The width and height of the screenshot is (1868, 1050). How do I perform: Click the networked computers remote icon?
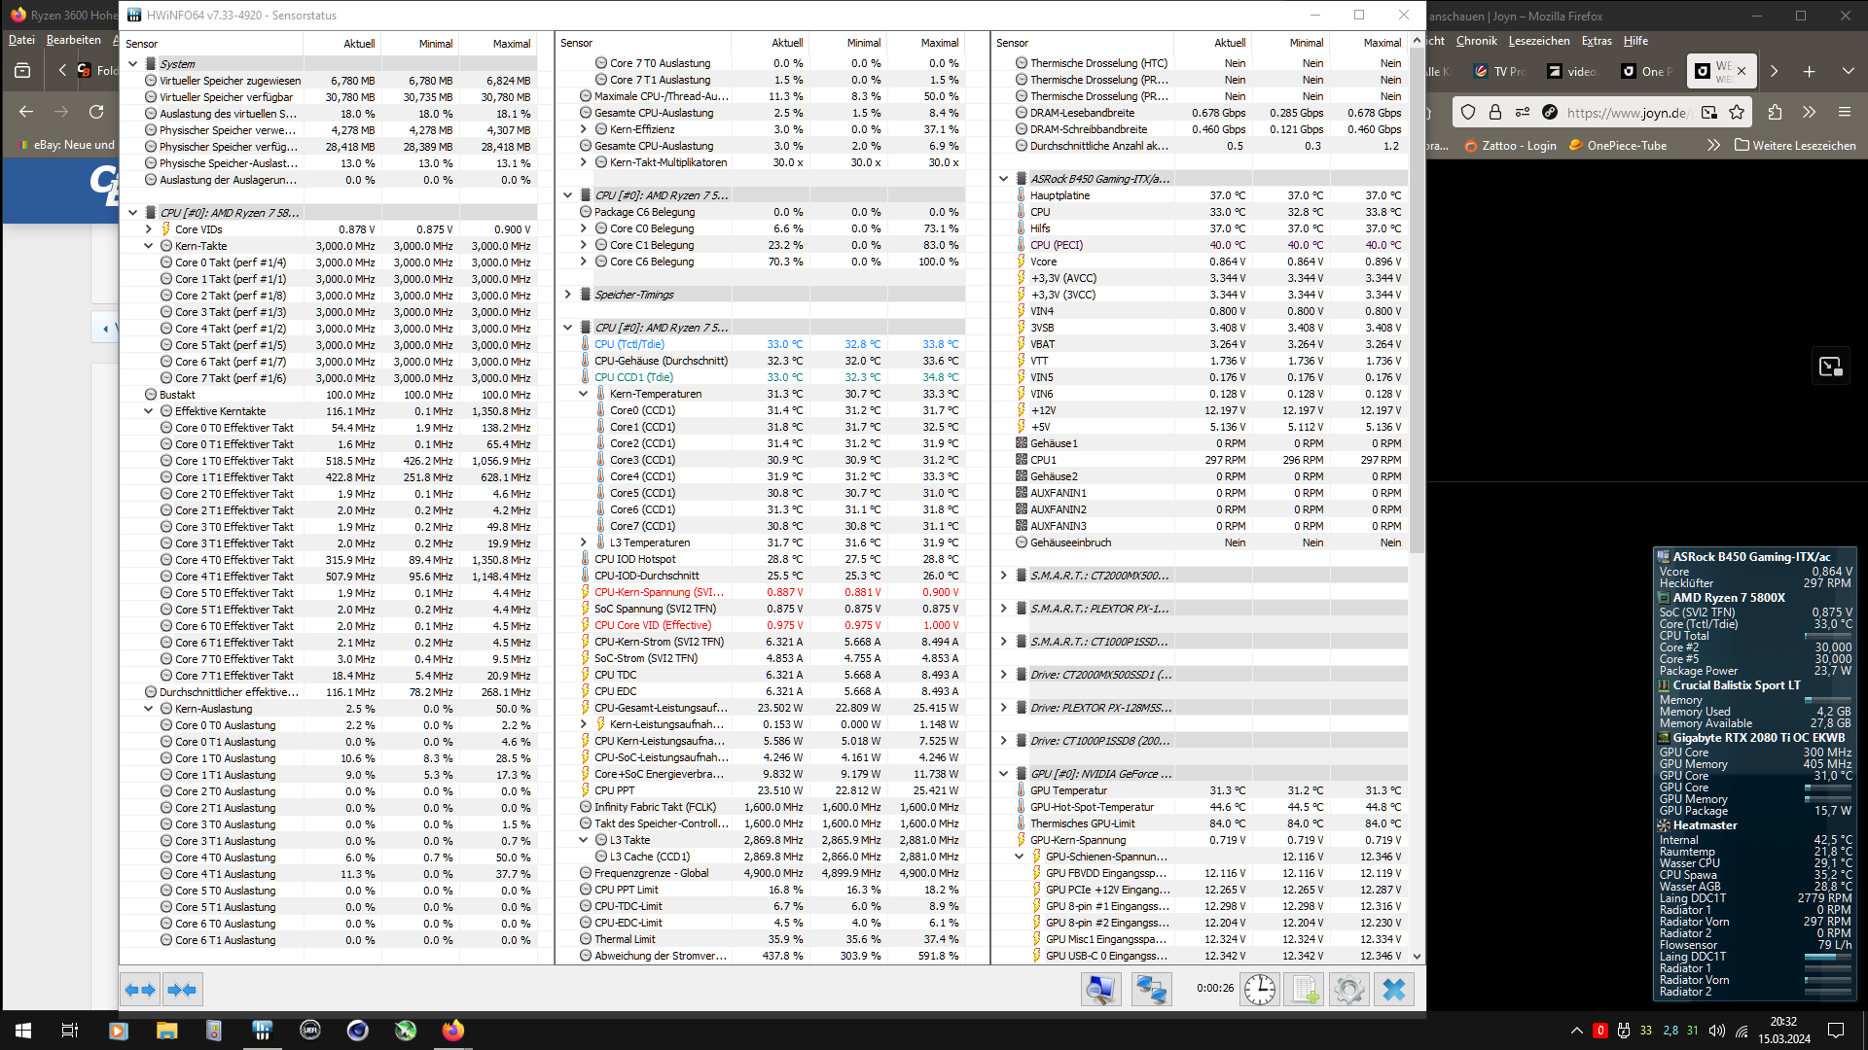(x=1151, y=990)
